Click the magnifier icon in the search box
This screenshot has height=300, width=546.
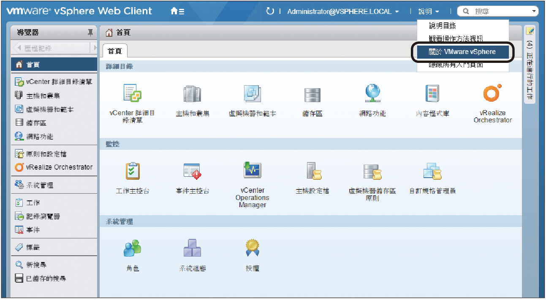(x=466, y=12)
